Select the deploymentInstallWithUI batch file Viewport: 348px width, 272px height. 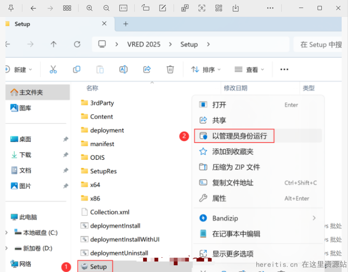120,239
